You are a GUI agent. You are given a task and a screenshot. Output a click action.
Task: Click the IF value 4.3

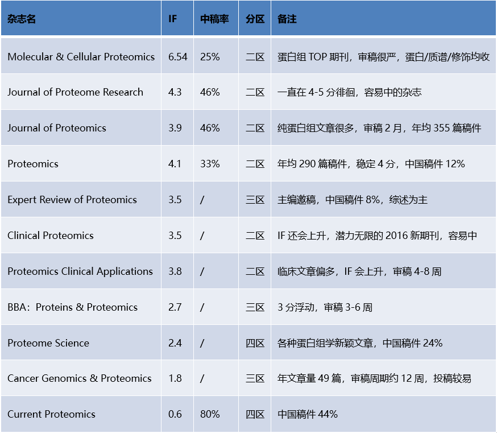(x=175, y=92)
